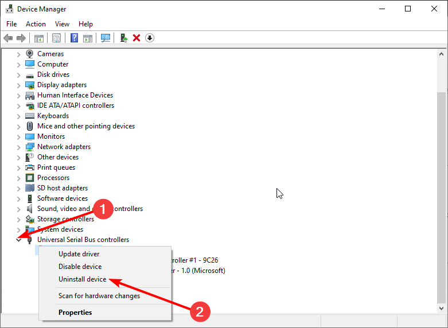
Task: Expand the Cameras category
Action: coord(18,54)
